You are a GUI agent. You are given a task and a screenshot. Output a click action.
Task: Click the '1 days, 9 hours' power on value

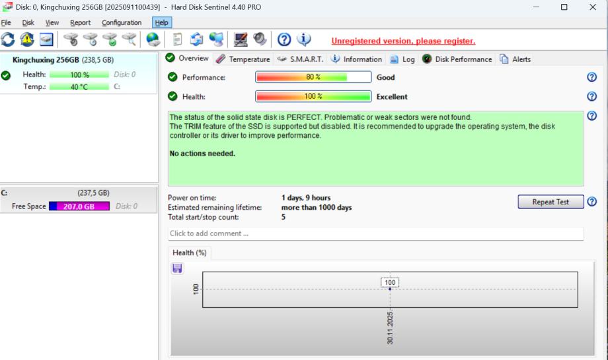(x=306, y=198)
